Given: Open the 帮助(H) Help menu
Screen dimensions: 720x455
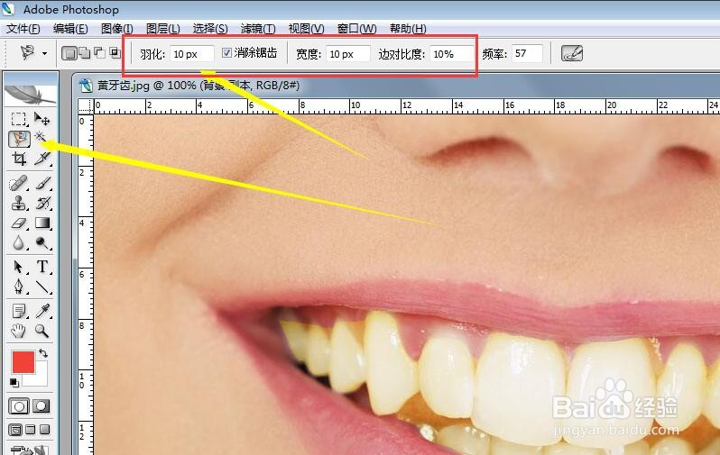Looking at the screenshot, I should click(x=408, y=29).
